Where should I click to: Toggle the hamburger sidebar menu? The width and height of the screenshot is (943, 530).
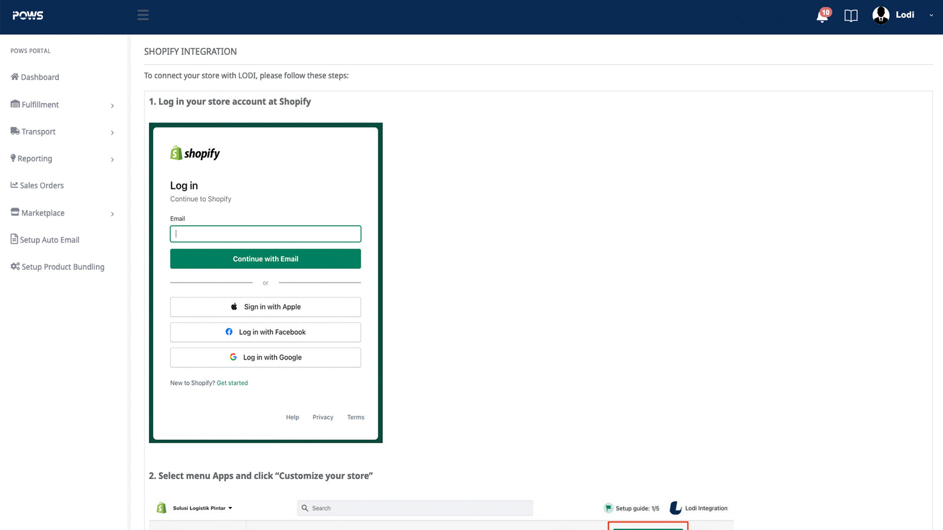[x=143, y=15]
